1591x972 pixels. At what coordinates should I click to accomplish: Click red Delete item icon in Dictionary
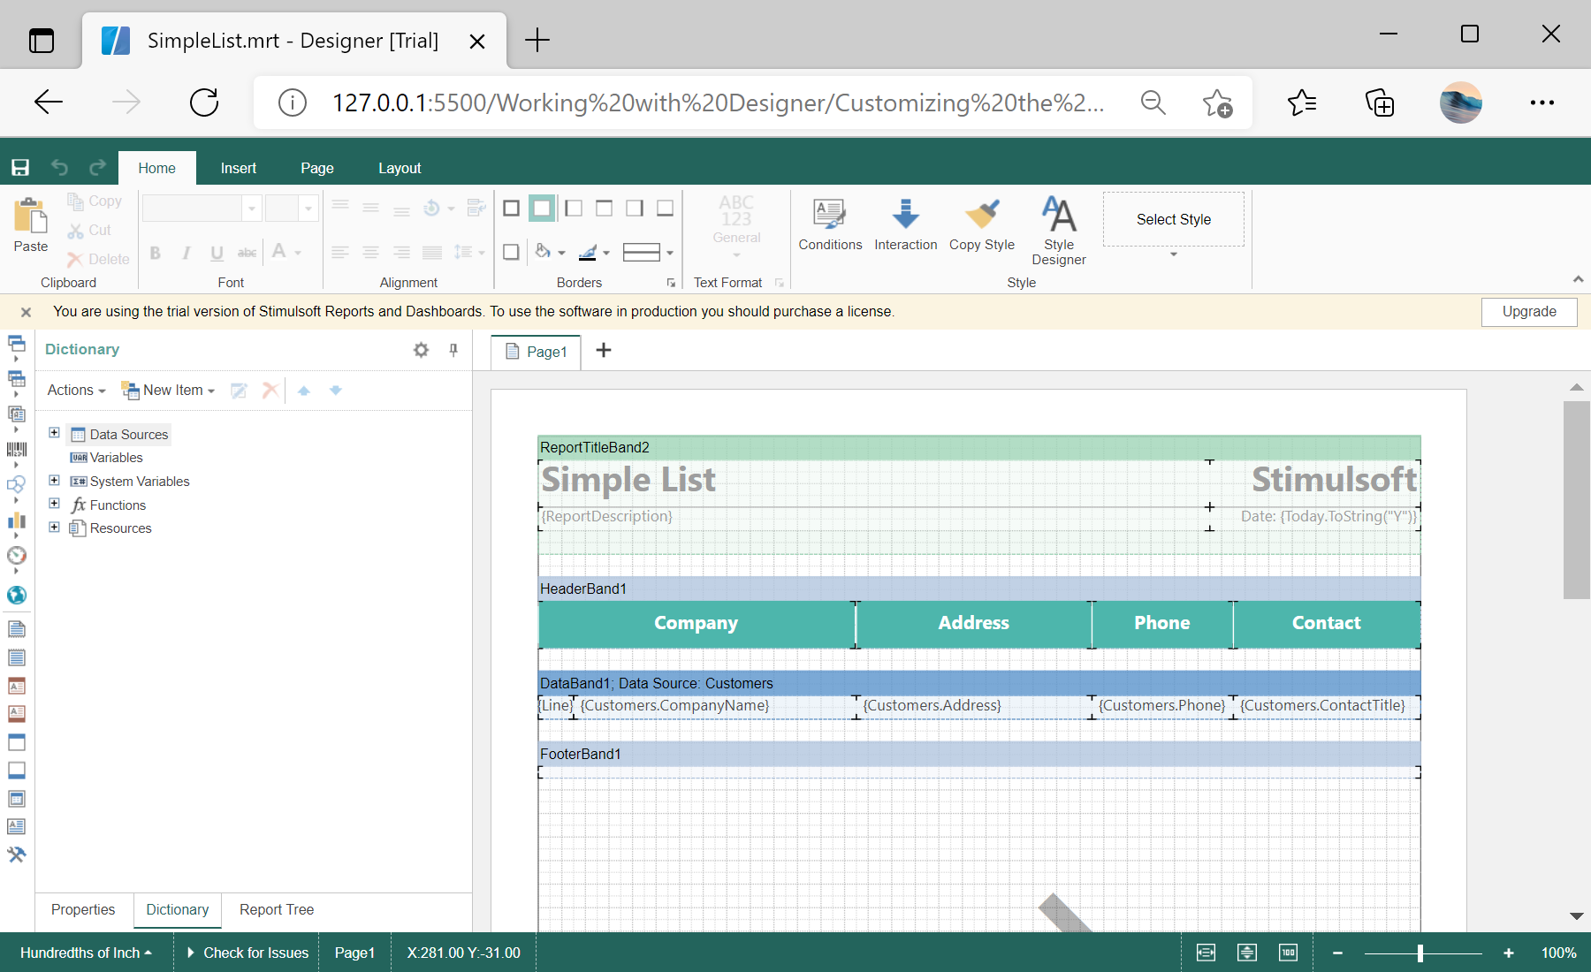click(270, 391)
